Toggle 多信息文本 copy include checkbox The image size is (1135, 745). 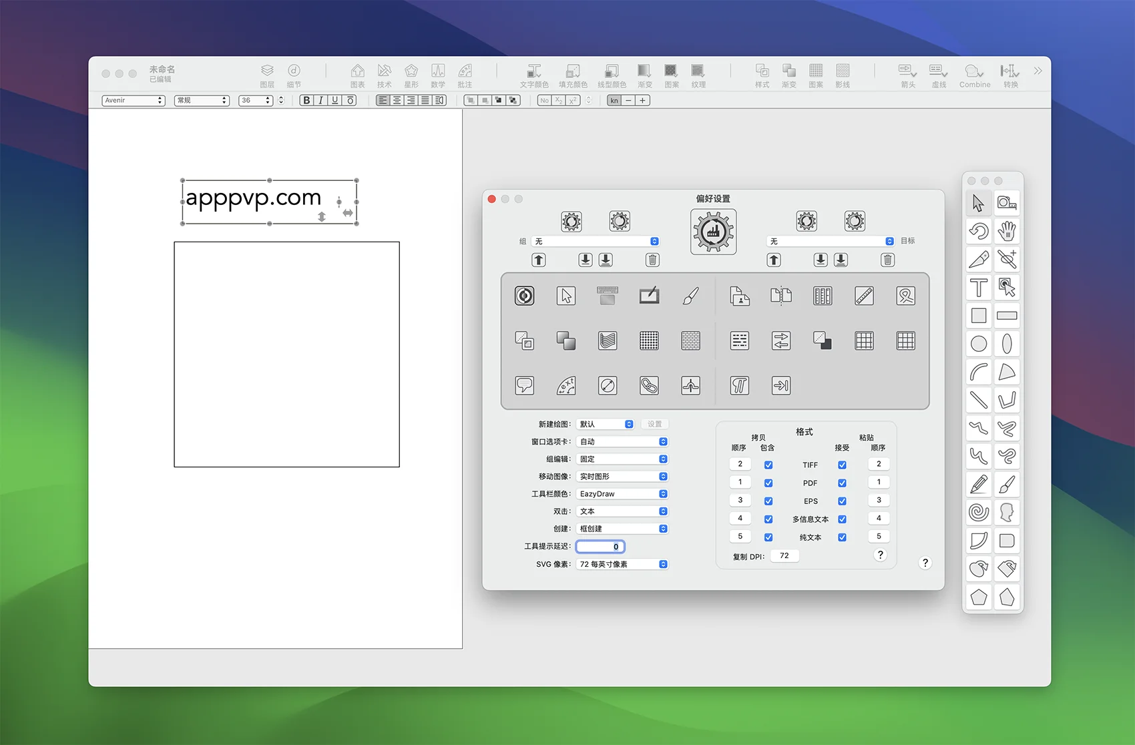pos(768,519)
